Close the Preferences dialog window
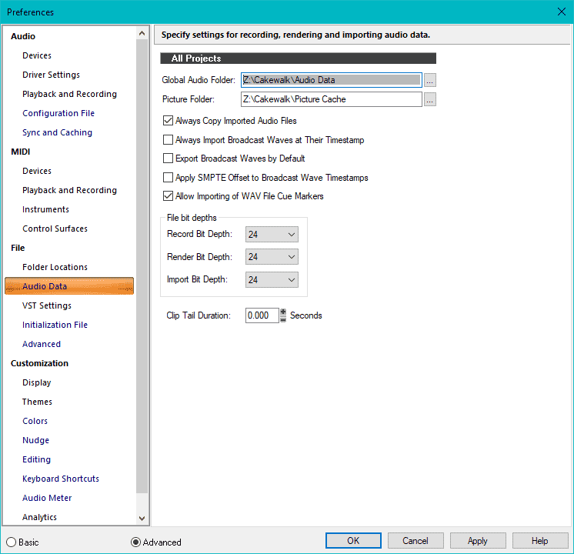 tap(561, 12)
